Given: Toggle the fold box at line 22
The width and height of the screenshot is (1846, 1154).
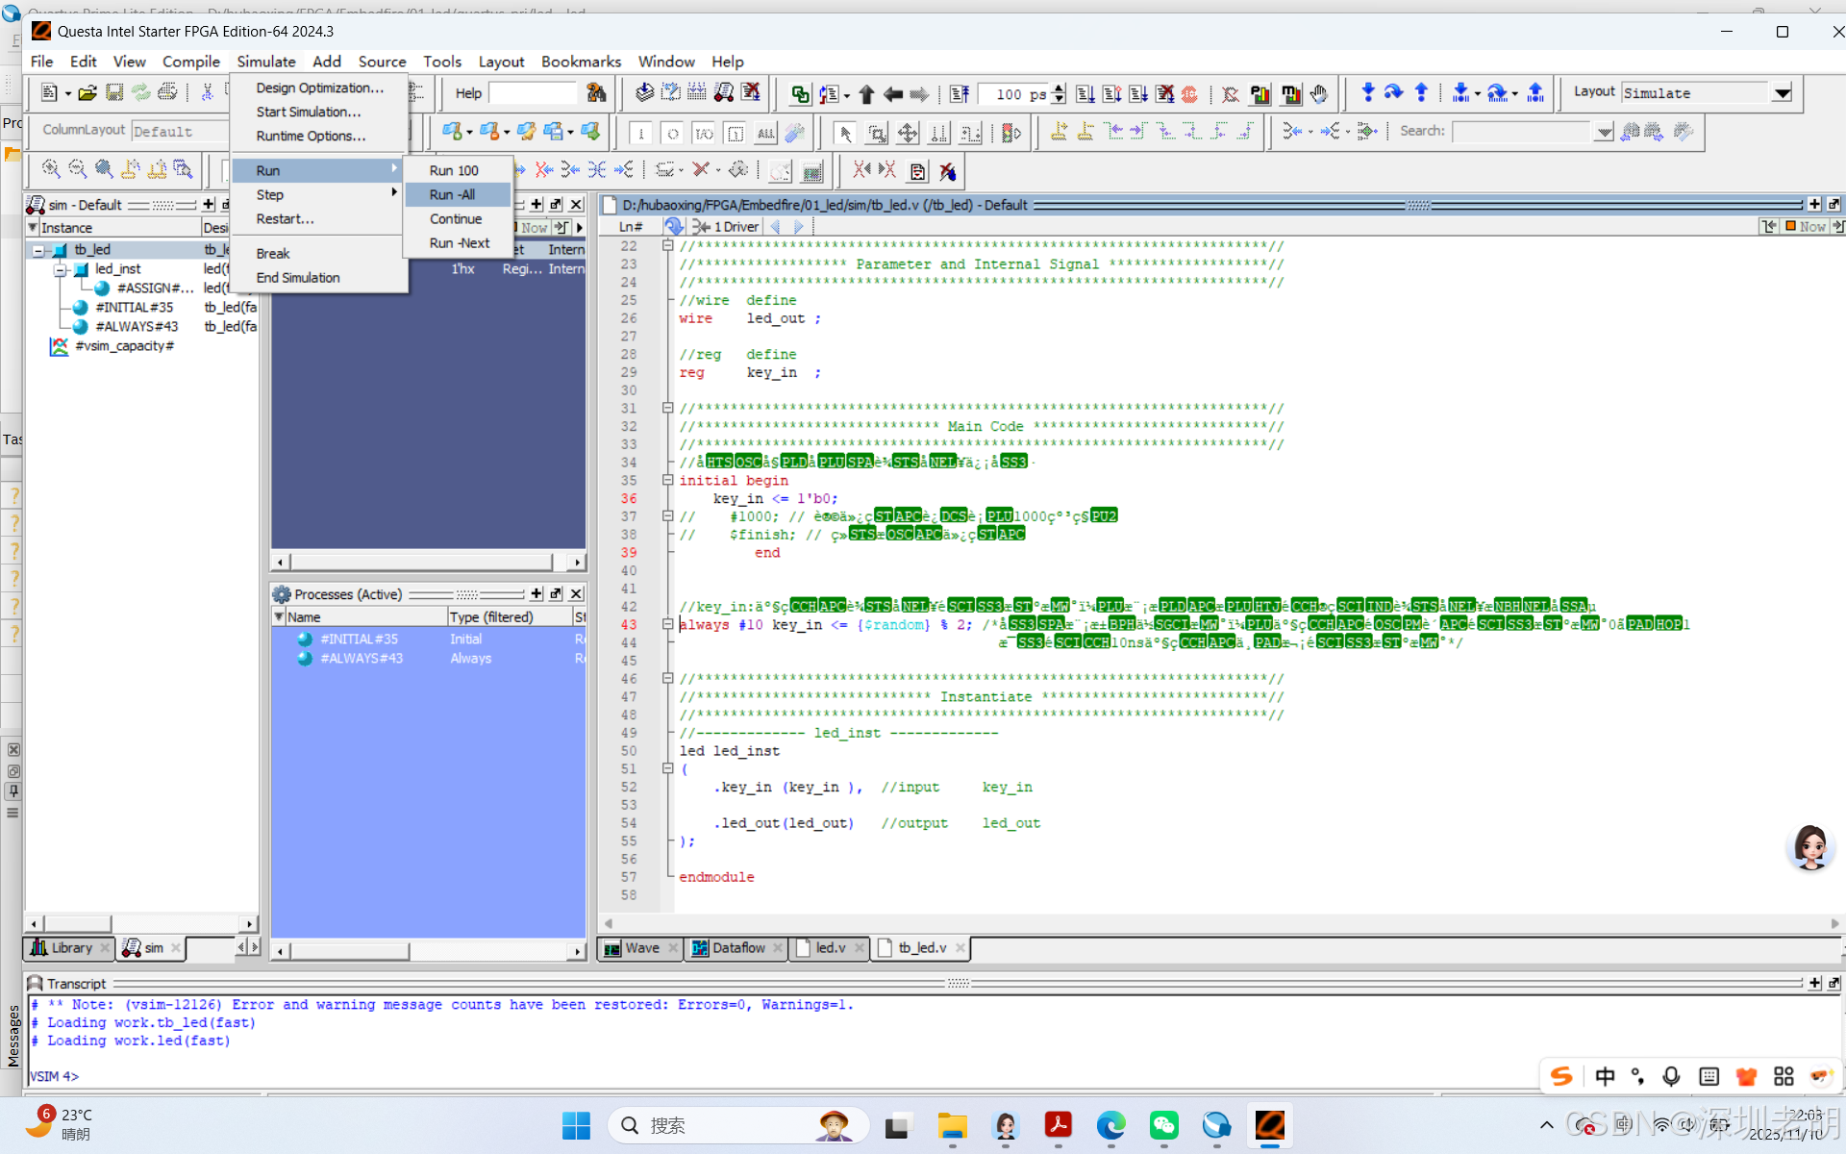Looking at the screenshot, I should pyautogui.click(x=667, y=245).
